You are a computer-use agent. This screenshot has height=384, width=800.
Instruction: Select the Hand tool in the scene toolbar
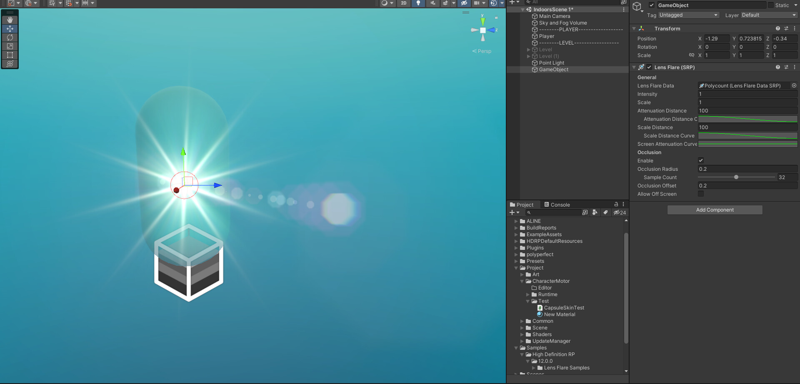click(10, 19)
